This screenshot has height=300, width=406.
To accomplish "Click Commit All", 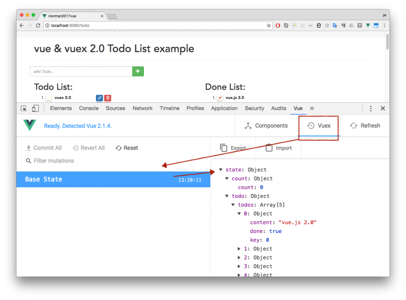I will click(44, 148).
